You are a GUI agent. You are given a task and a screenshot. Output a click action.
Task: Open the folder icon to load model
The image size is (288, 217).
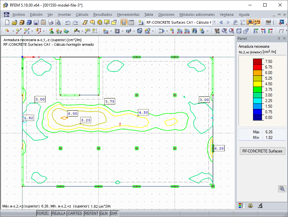(x=14, y=22)
